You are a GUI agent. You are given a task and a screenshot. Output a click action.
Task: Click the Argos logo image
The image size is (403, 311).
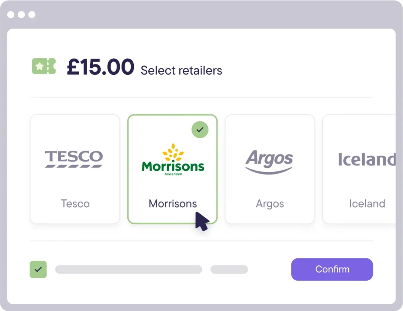[x=269, y=162]
